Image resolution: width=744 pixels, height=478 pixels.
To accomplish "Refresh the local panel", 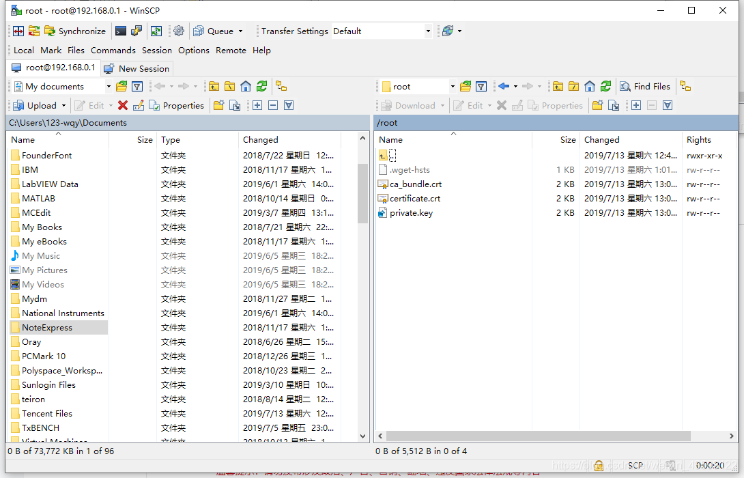I will tap(261, 87).
